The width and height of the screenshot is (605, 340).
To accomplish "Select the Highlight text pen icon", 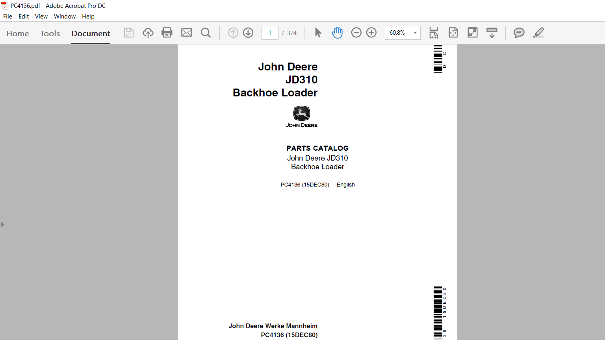I will coord(538,33).
